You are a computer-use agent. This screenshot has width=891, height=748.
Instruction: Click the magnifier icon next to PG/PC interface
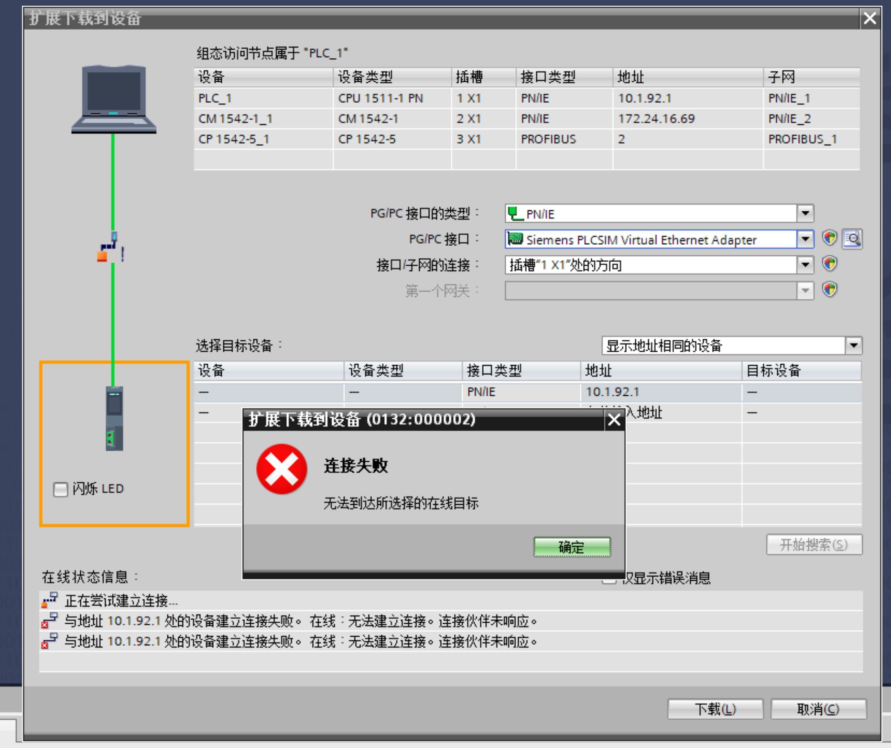coord(852,238)
